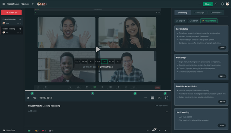Click the Search button

tap(194, 21)
